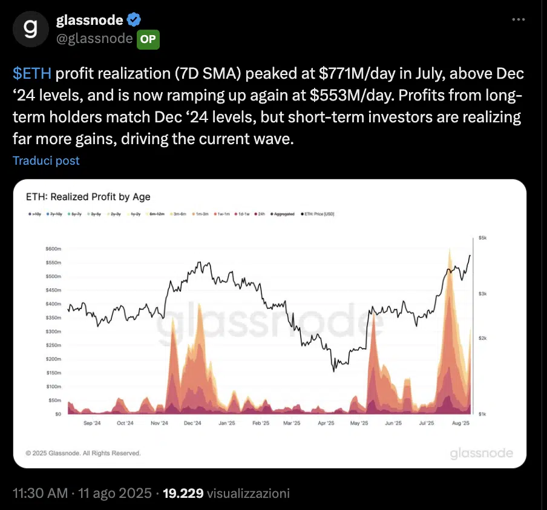This screenshot has height=510, width=547.
Task: Click the green OP badge
Action: tap(148, 39)
